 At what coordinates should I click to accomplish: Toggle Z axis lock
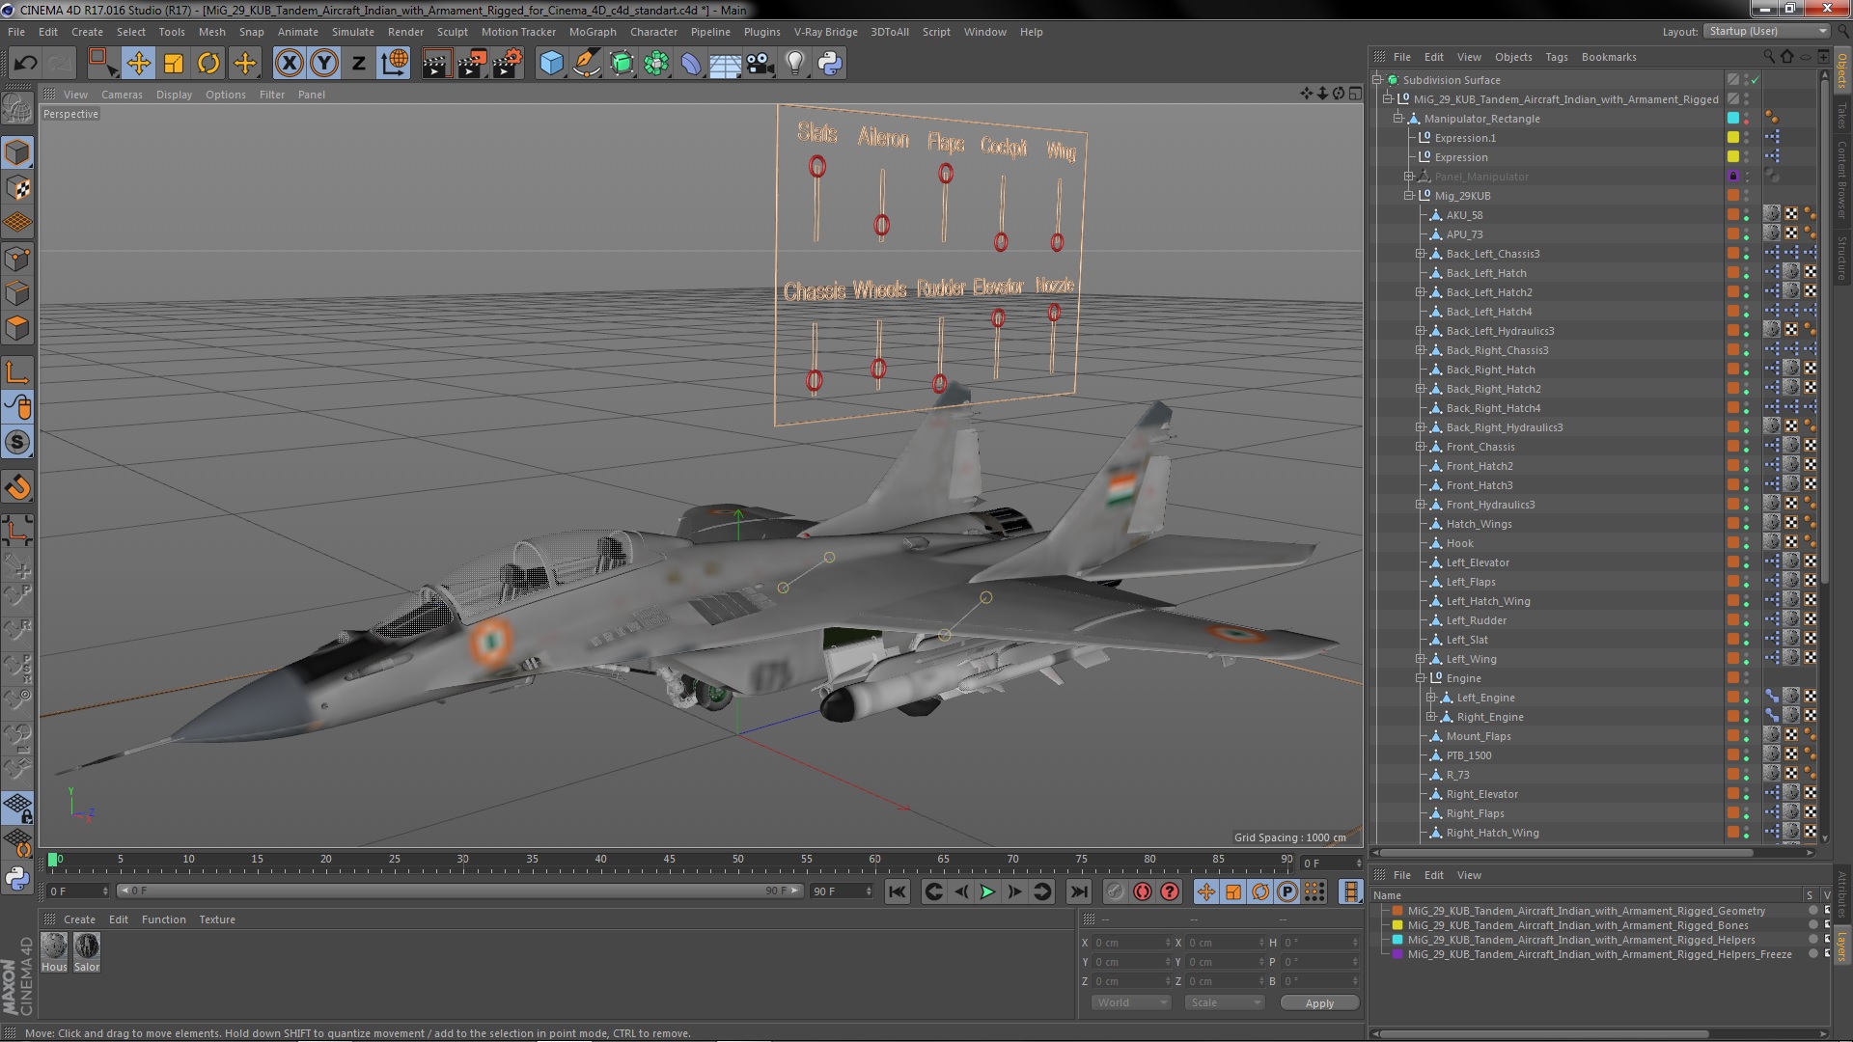click(359, 64)
